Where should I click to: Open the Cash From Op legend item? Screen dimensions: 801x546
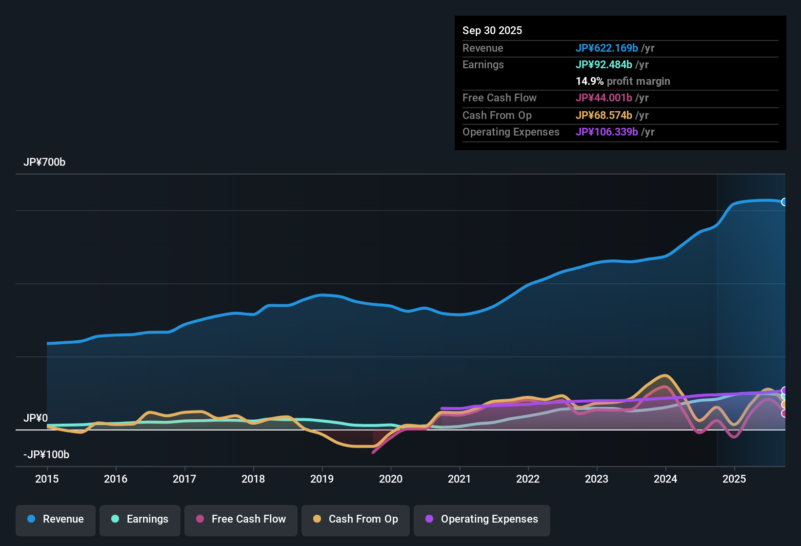click(355, 519)
